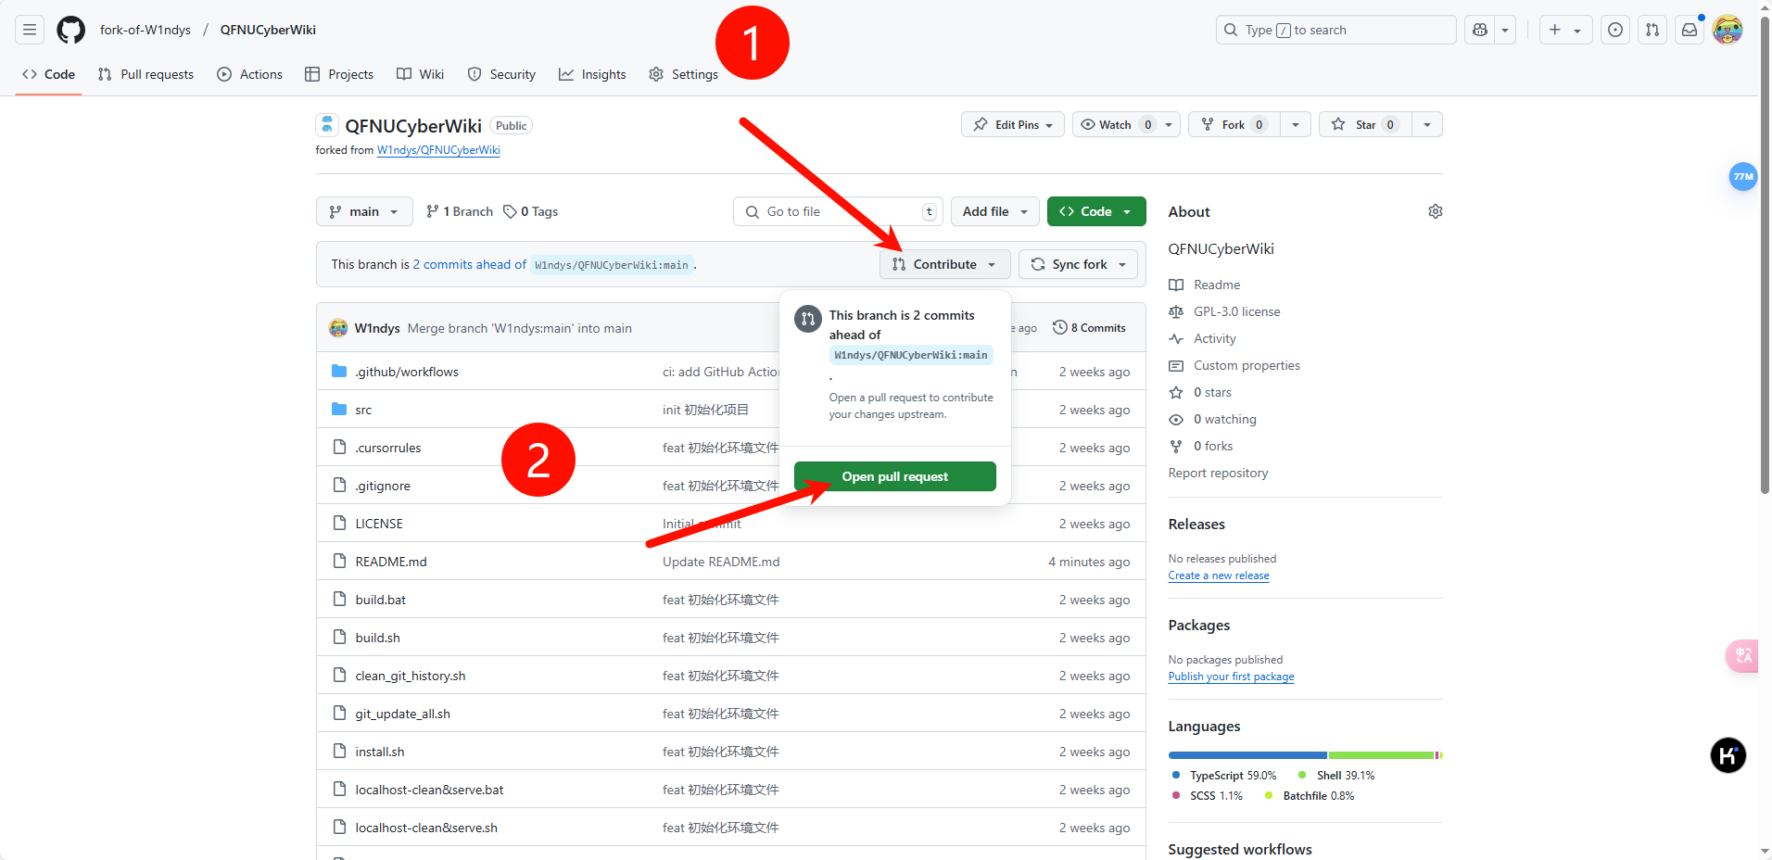
Task: Open the Actions tab
Action: [250, 74]
